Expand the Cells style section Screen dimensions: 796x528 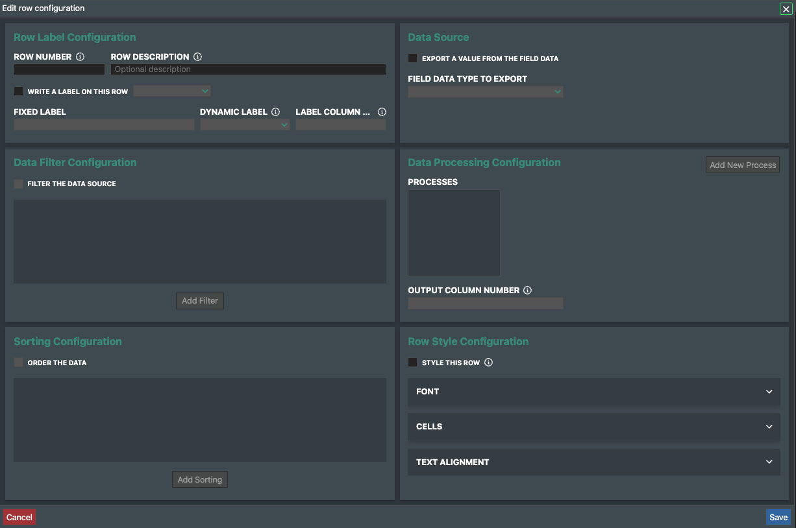593,427
